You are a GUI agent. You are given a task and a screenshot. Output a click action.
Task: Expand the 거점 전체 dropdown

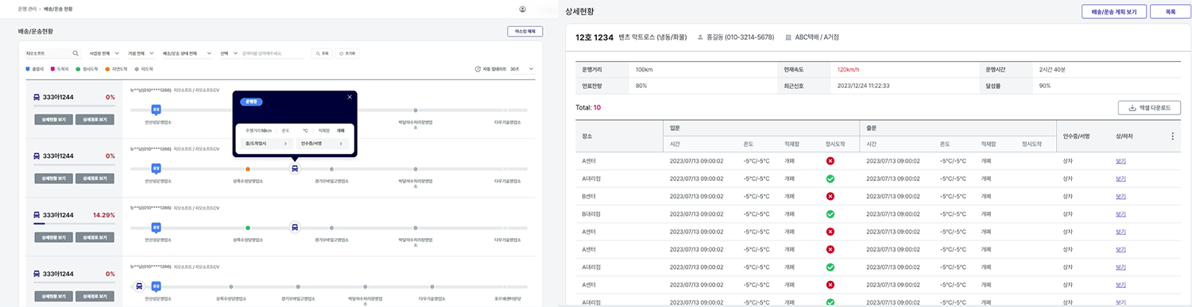pos(141,53)
